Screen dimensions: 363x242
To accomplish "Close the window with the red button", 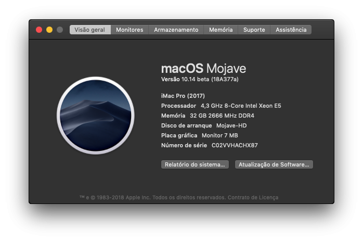I will 39,30.
